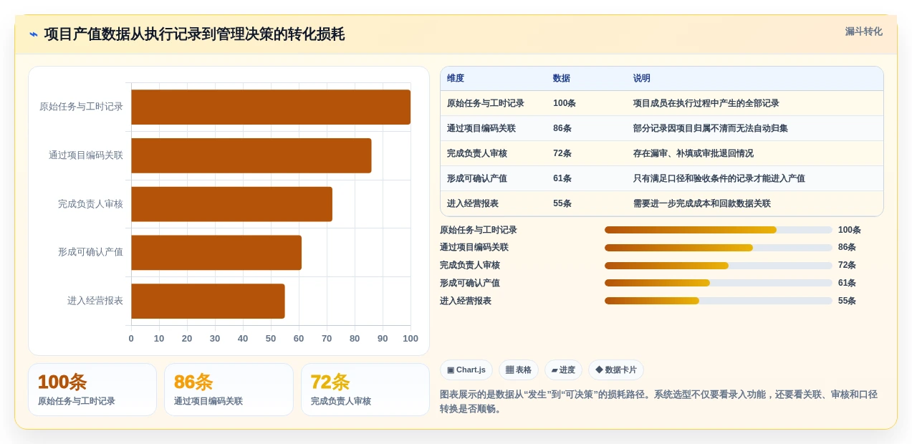
Task: Open the 100条 原始任务与工时记录 stat card
Action: (92, 390)
